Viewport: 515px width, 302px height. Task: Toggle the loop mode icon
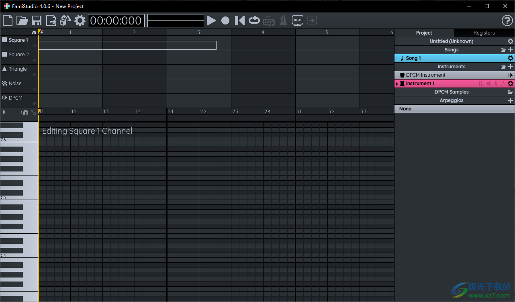[x=254, y=20]
